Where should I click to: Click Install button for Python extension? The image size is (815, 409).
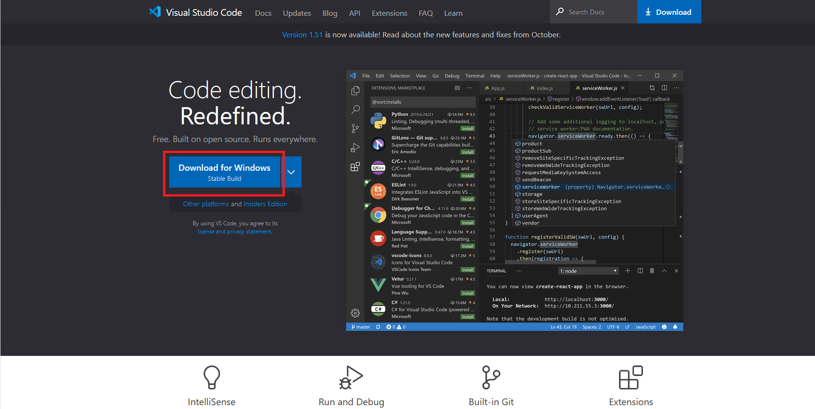tap(468, 129)
